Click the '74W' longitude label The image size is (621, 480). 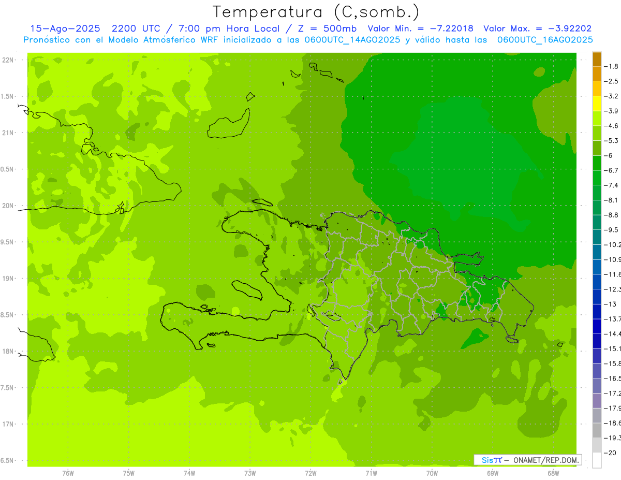pos(189,473)
